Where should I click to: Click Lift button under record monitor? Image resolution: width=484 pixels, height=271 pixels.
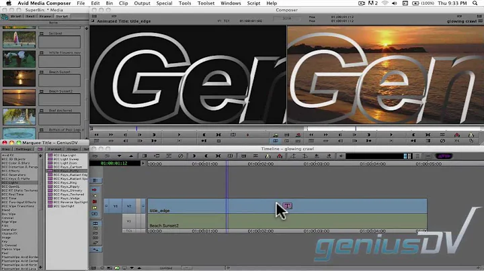point(457,135)
